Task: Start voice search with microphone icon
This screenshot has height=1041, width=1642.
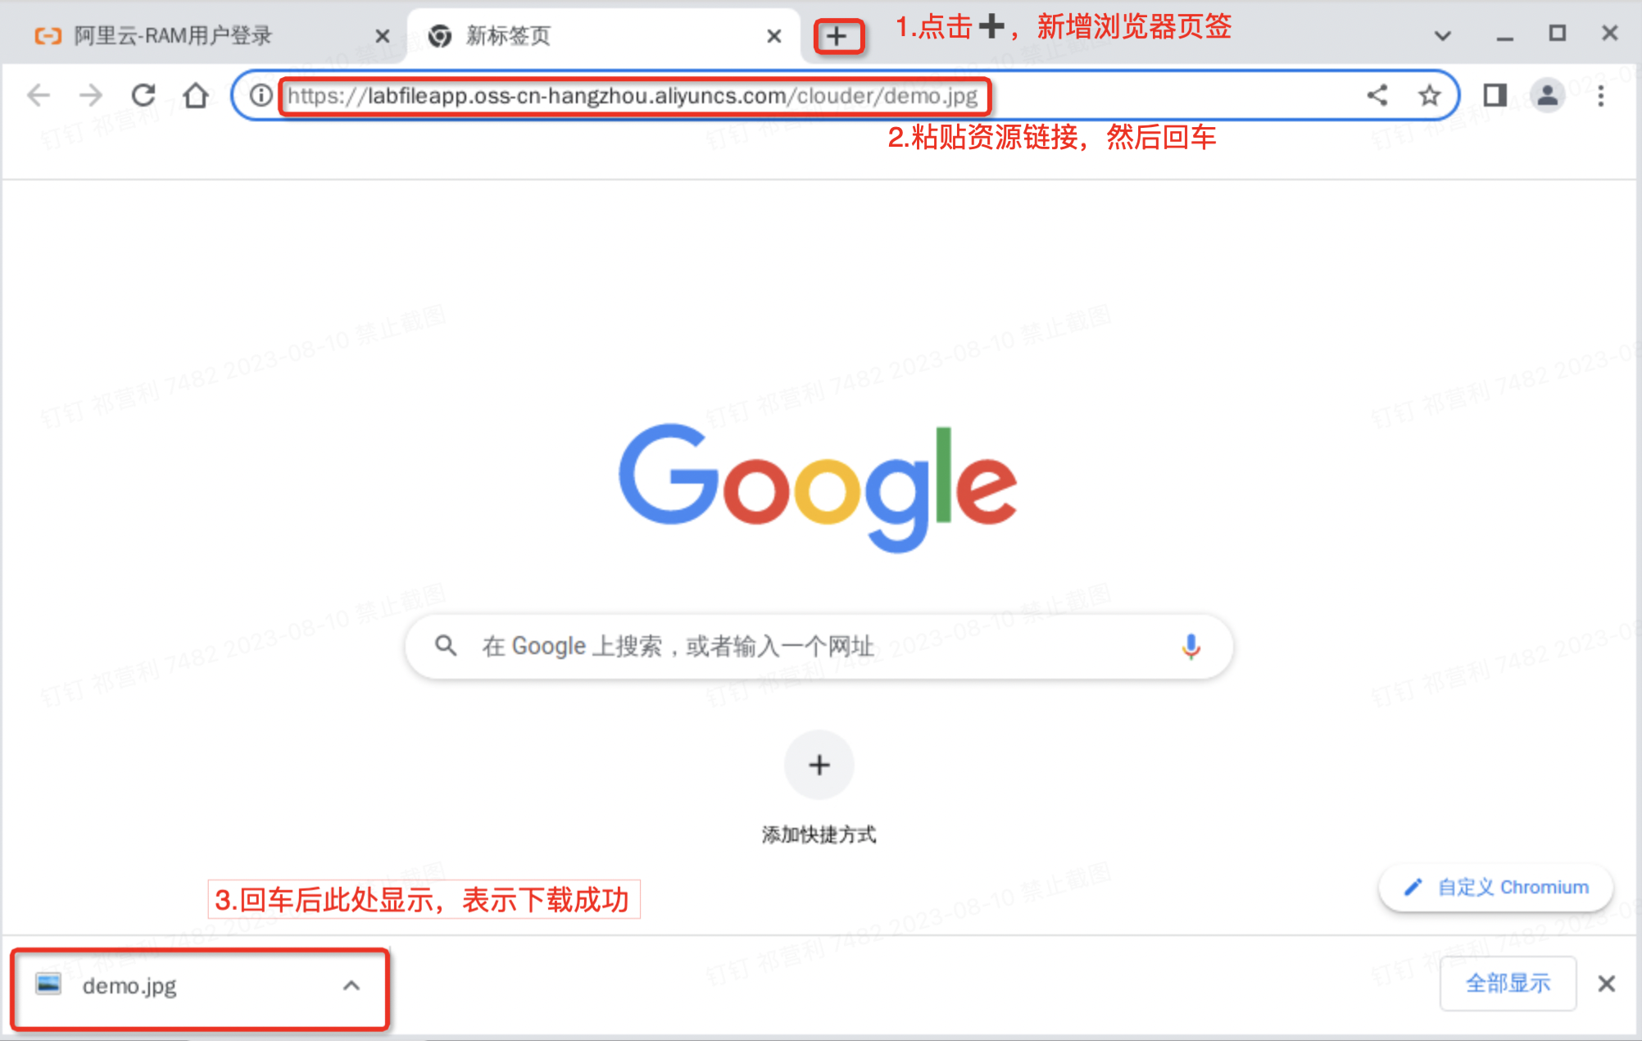Action: (1191, 647)
